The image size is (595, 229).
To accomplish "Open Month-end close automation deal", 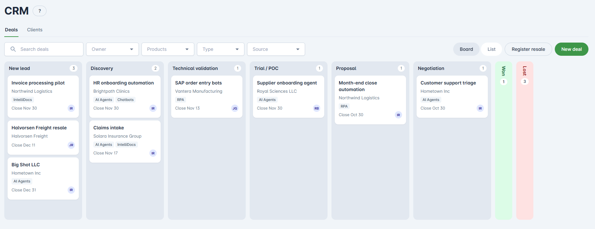I will tap(370, 100).
